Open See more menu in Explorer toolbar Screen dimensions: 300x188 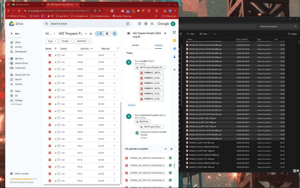(x=215, y=34)
